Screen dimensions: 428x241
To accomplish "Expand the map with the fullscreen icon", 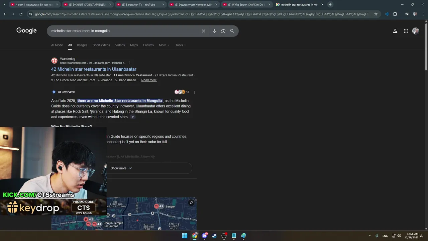I will (191, 203).
